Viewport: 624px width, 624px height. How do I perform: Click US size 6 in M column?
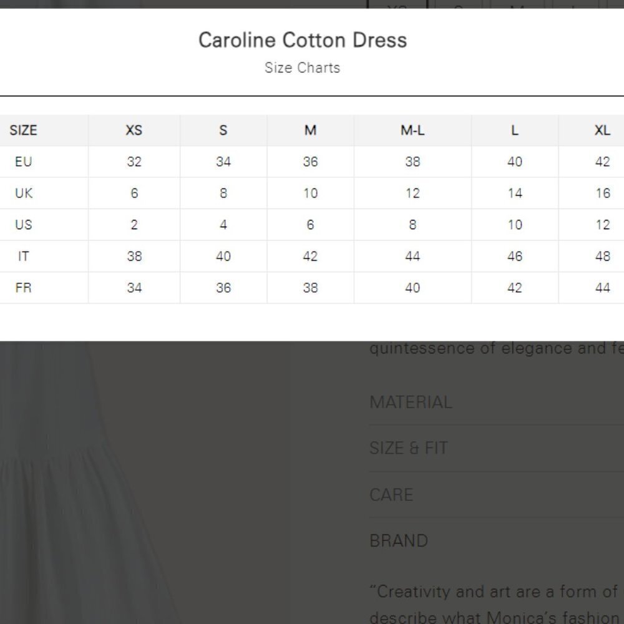click(x=310, y=225)
